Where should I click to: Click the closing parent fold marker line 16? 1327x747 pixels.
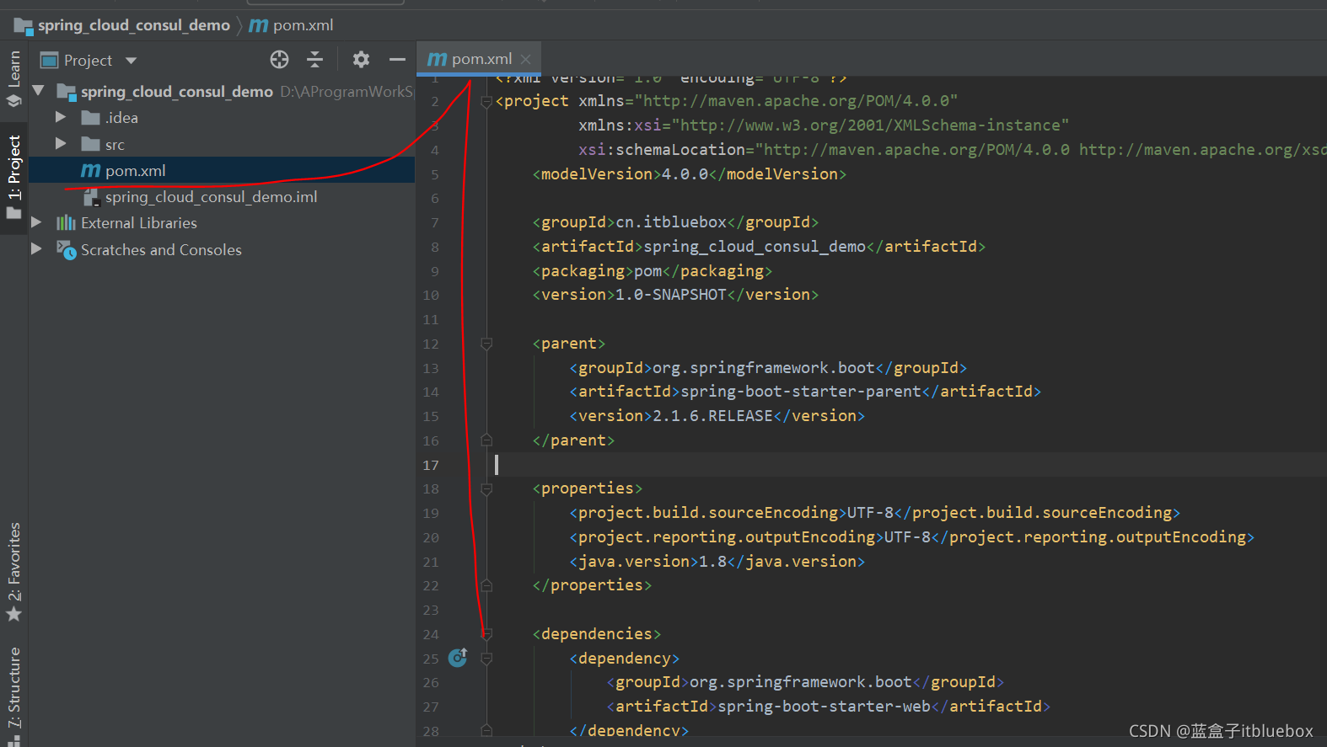[x=486, y=440]
